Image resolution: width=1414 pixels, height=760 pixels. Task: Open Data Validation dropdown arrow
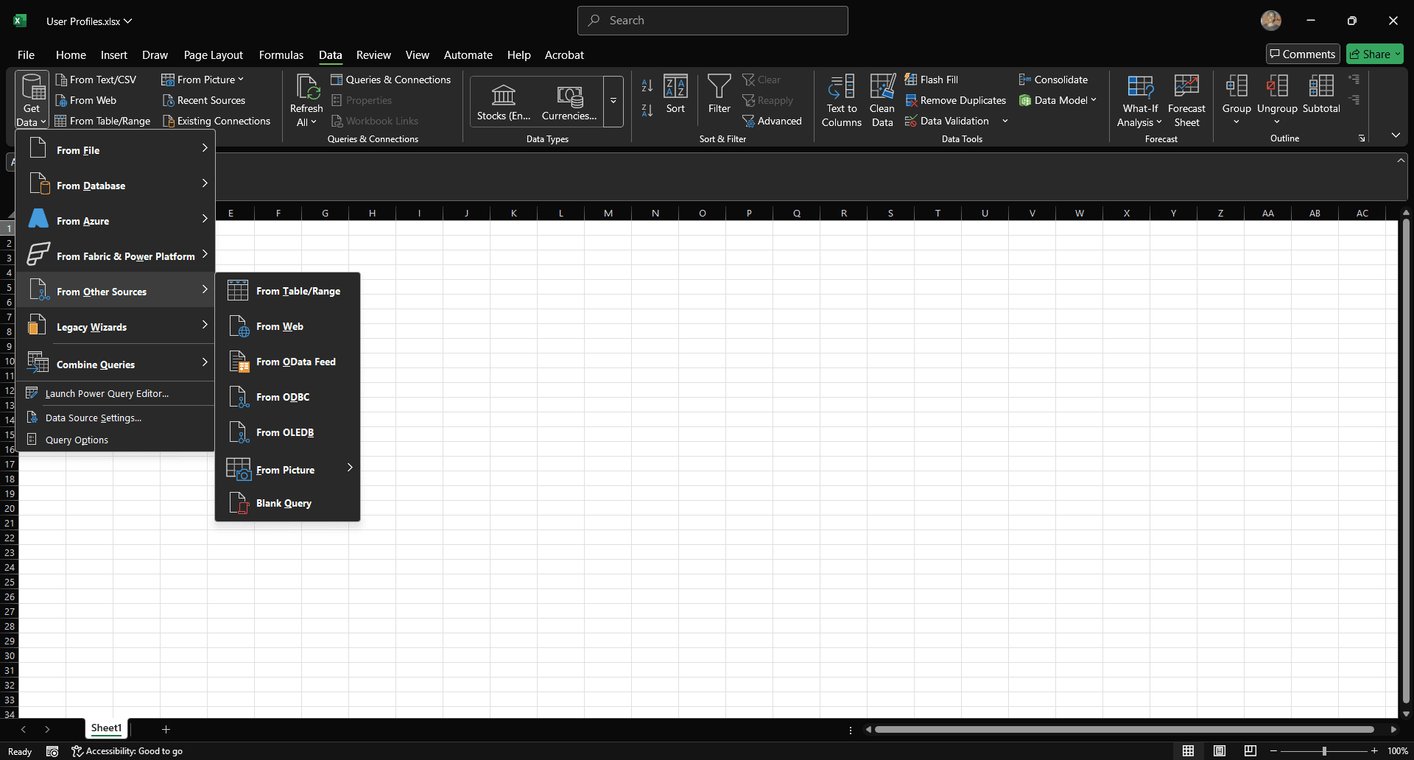tap(1005, 121)
